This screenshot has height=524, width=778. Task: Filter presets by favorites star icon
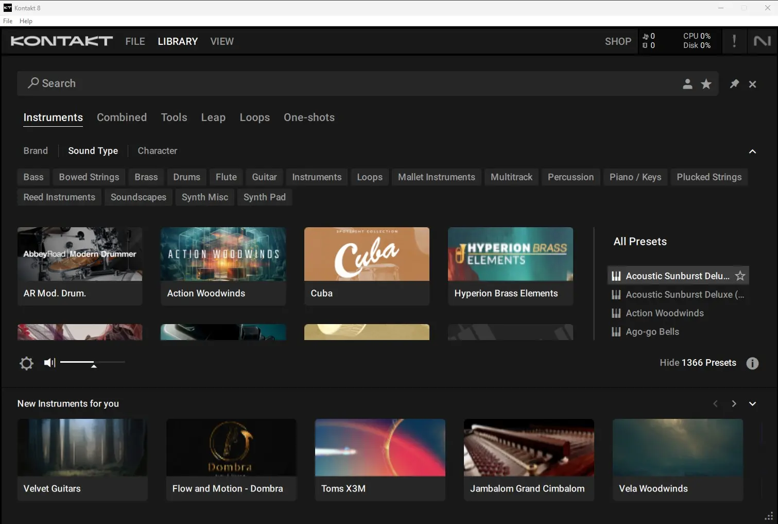(x=706, y=83)
